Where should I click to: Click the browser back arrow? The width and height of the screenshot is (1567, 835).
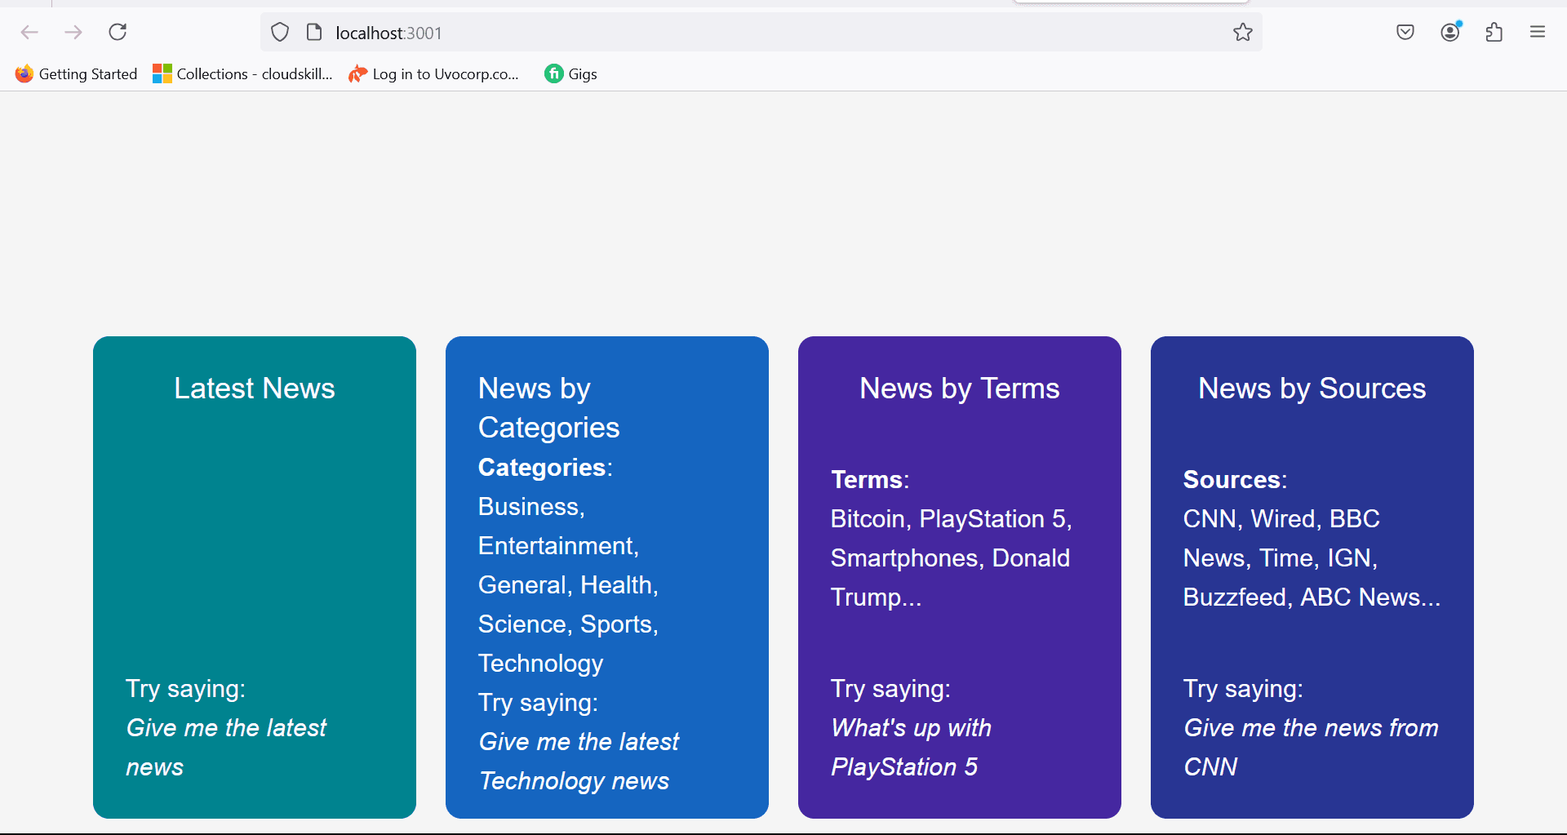[29, 33]
